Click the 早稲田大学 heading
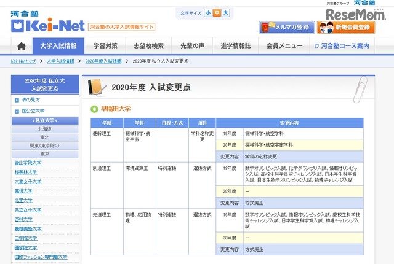 point(116,109)
